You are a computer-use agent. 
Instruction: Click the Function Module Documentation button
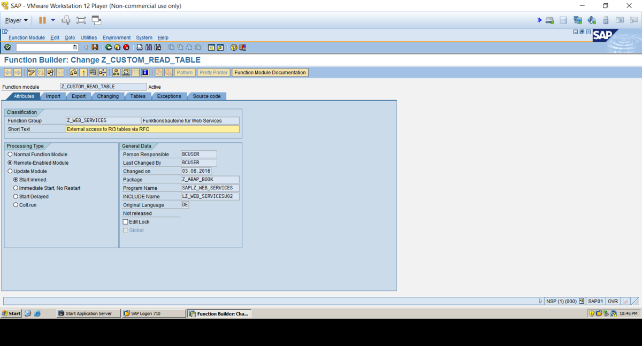coord(270,72)
